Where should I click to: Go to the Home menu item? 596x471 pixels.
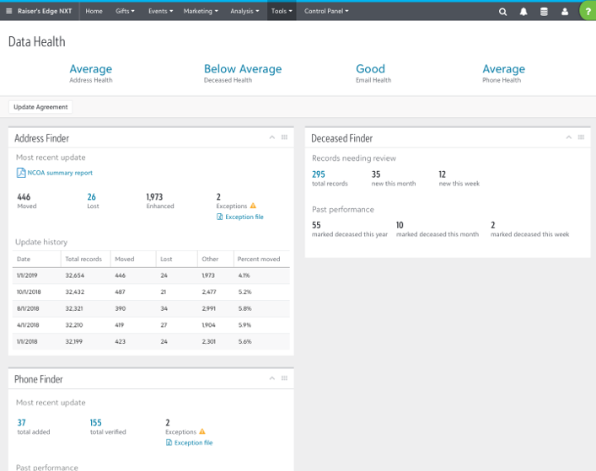[94, 11]
